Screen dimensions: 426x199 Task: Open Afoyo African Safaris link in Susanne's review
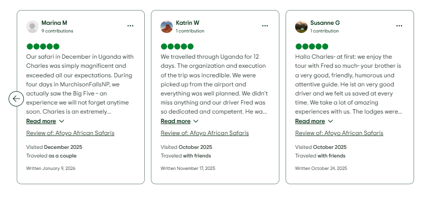click(x=339, y=133)
